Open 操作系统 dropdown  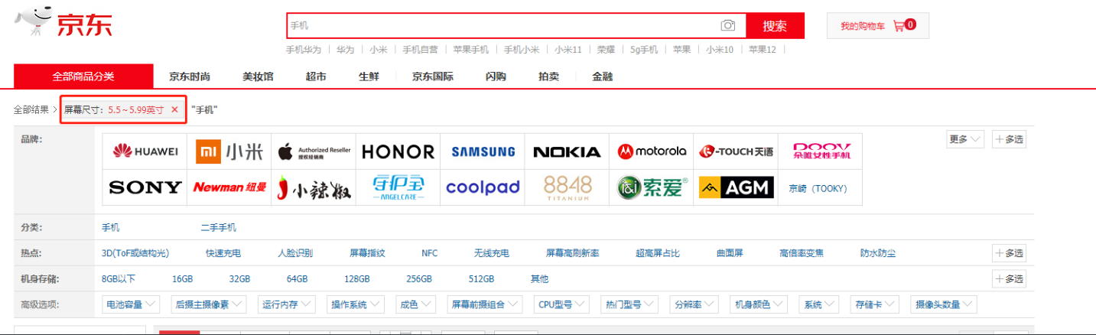point(357,304)
